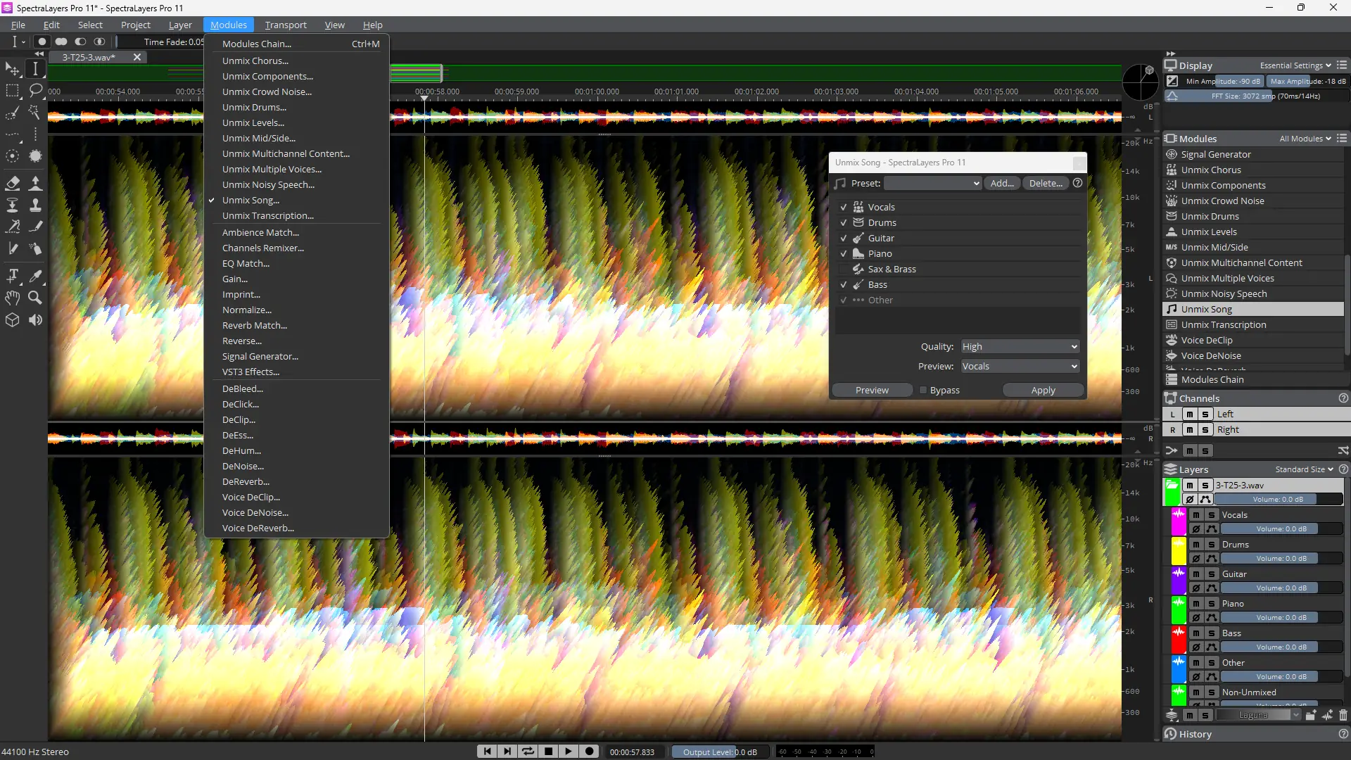Viewport: 1351px width, 760px height.
Task: Choose DeReverb from Modules menu
Action: 246,481
